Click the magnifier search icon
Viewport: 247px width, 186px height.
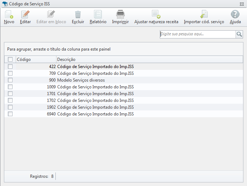point(239,34)
